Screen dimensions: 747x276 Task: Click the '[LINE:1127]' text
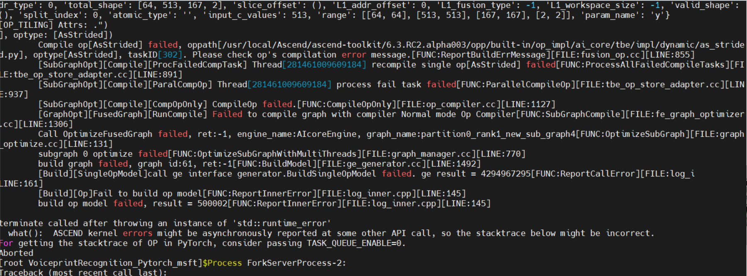(x=529, y=105)
